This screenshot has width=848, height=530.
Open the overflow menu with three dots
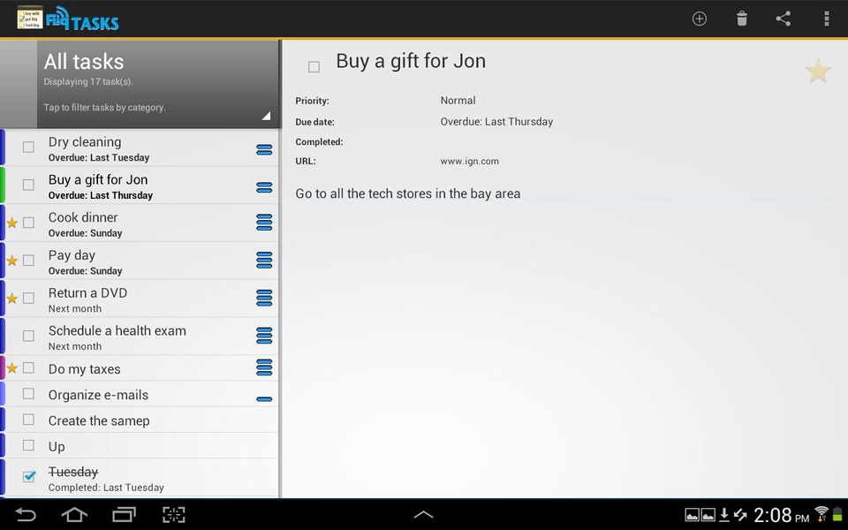tap(826, 19)
